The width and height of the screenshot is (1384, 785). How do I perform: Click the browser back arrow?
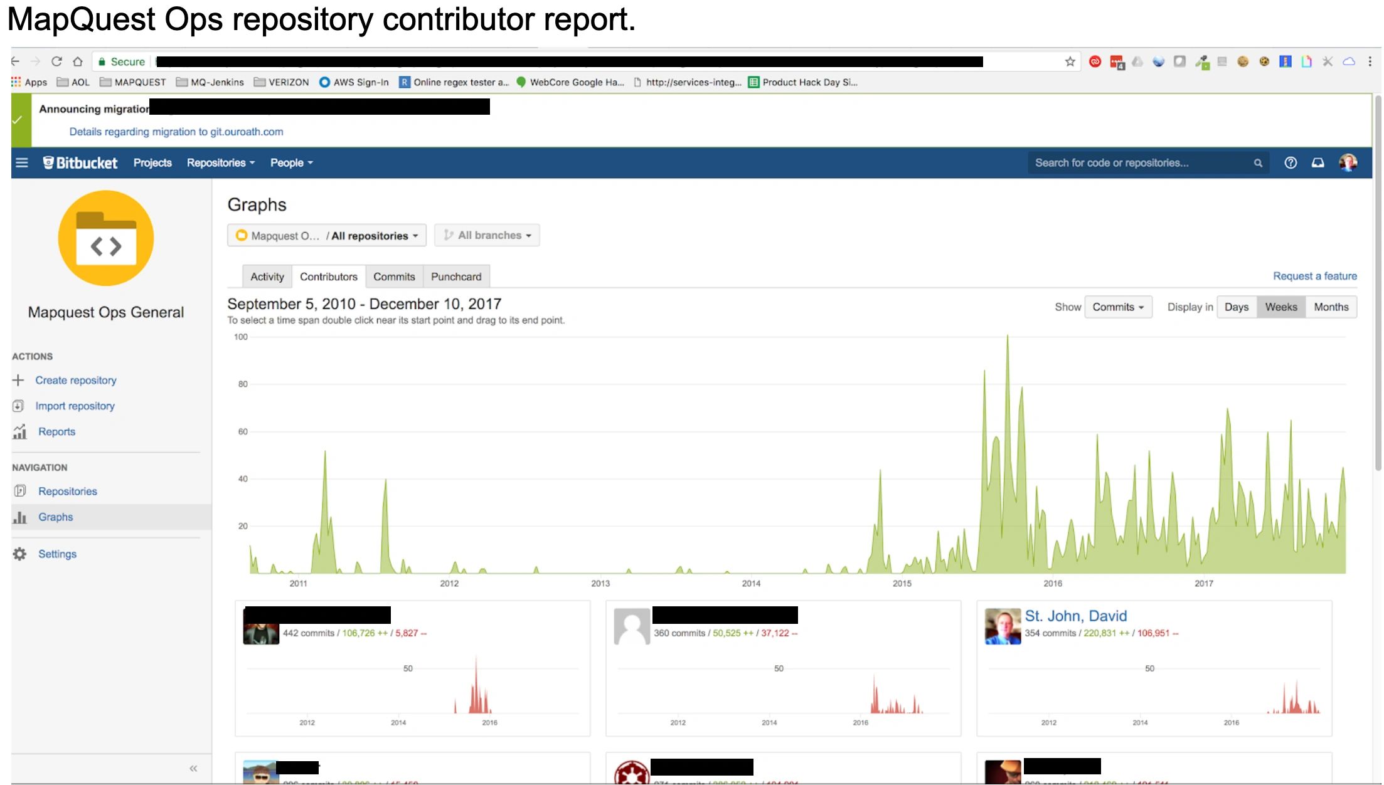(x=15, y=61)
